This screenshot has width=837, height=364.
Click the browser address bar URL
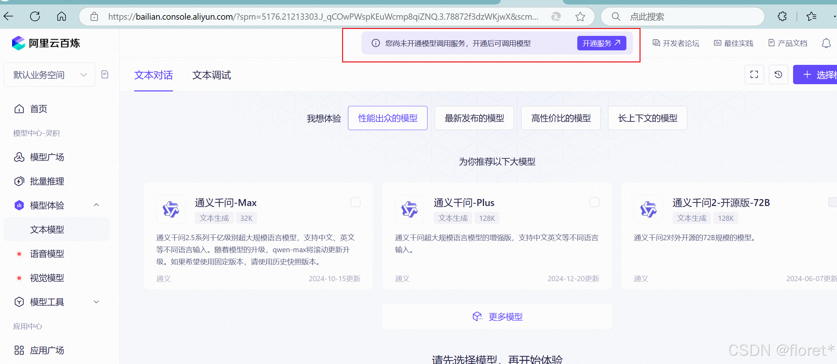coord(323,17)
